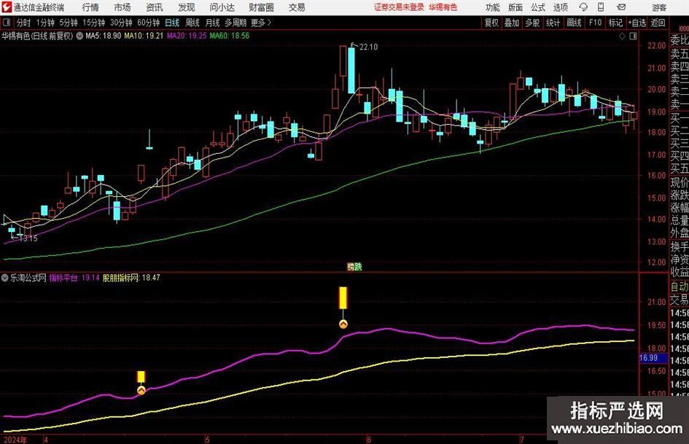This screenshot has width=689, height=444.
Task: Click the 通达信 red logo icon
Action: point(6,7)
